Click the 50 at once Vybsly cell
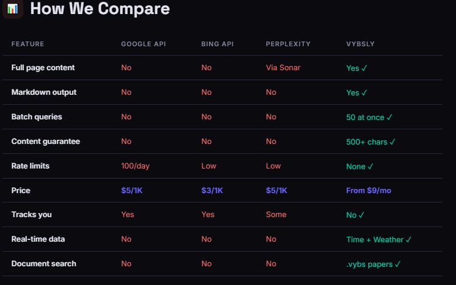This screenshot has width=456, height=285. tap(369, 117)
